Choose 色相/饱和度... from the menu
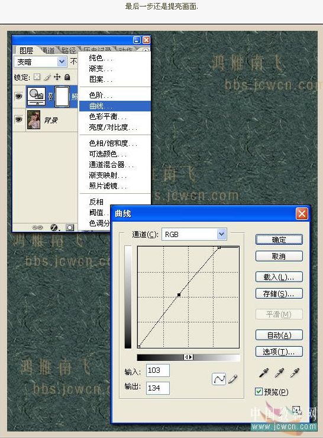 (115, 143)
